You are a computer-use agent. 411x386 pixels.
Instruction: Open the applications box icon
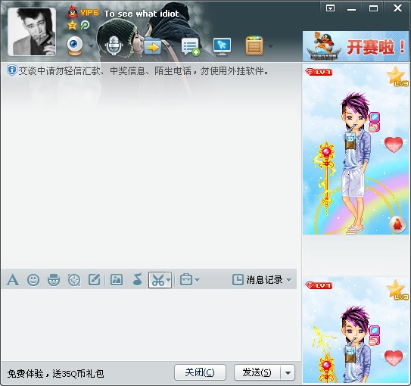tap(254, 46)
